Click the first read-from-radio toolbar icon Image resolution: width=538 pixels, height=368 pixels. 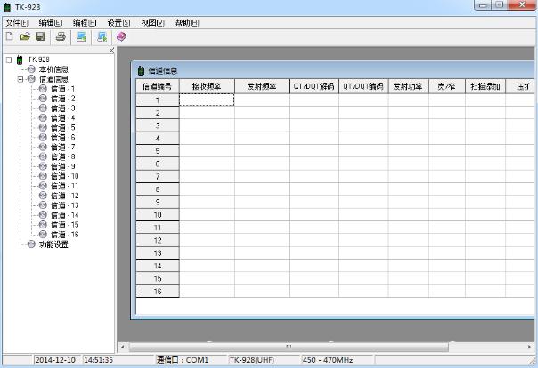81,36
